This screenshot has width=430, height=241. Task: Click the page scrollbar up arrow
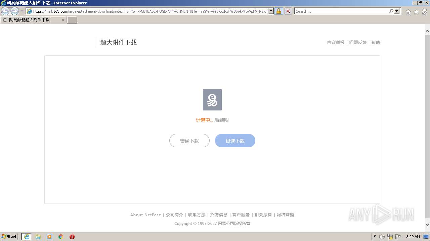(427, 31)
